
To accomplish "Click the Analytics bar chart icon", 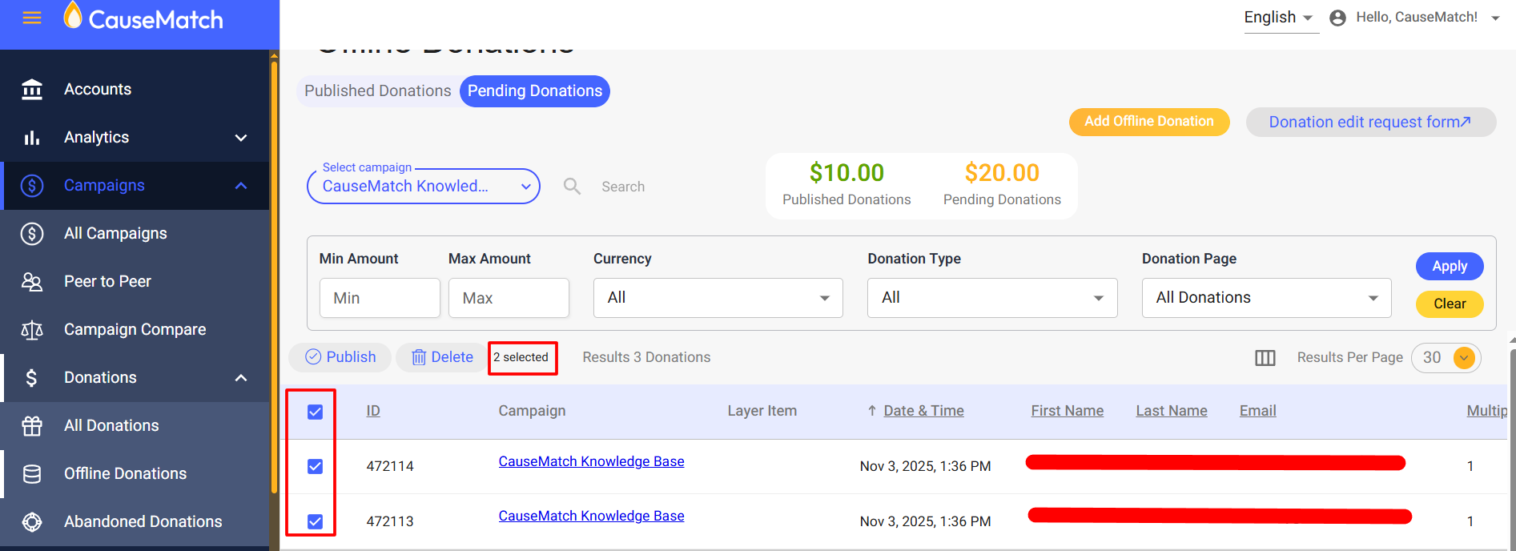I will point(32,138).
